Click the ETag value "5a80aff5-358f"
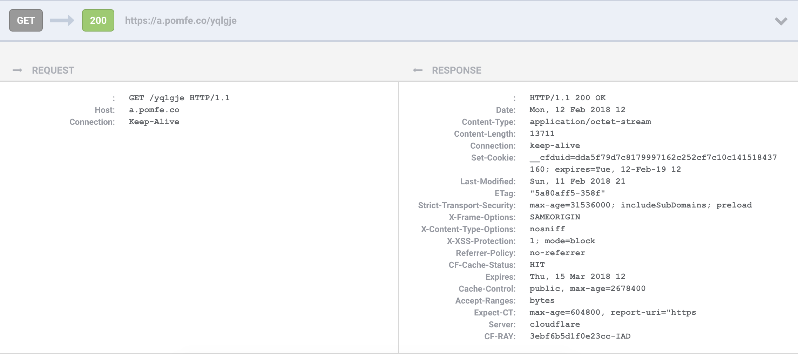 pos(567,193)
